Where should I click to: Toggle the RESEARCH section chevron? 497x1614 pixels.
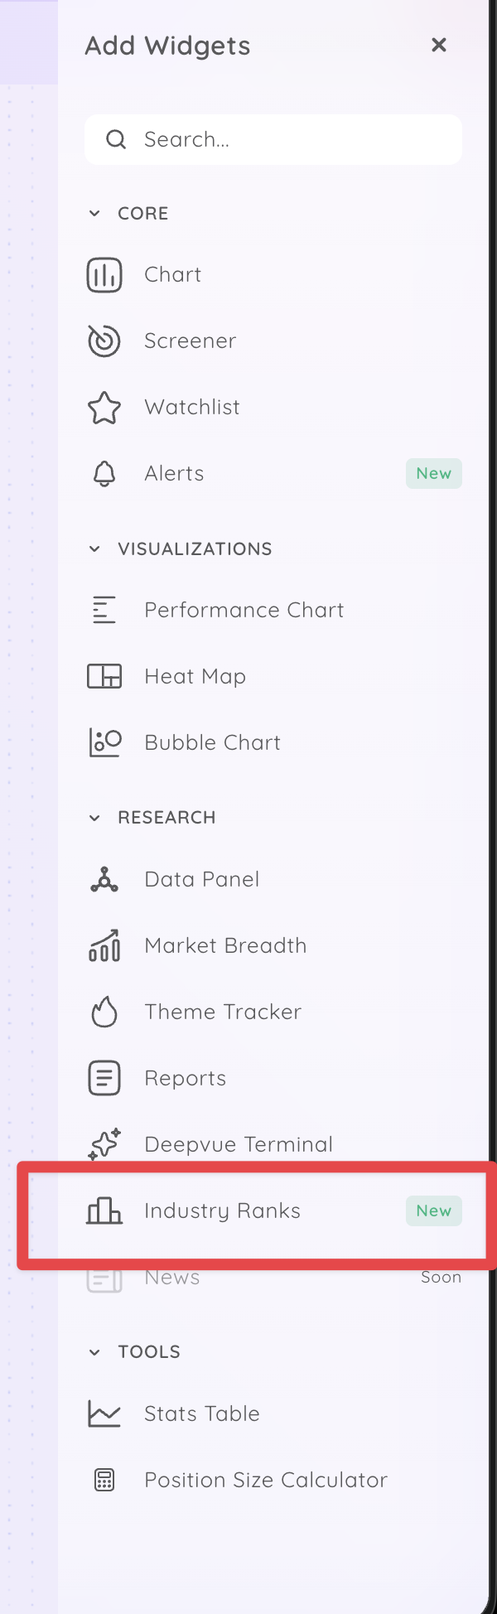[x=94, y=818]
